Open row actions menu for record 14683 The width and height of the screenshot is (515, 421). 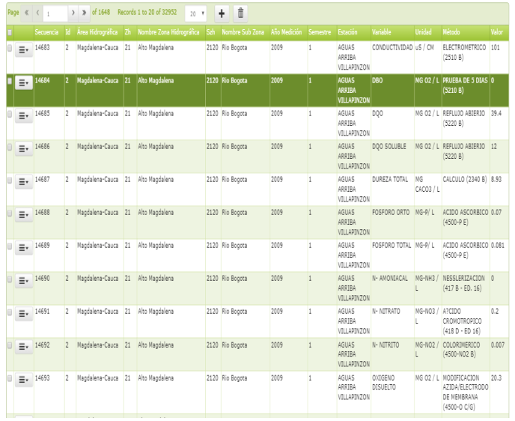24,50
